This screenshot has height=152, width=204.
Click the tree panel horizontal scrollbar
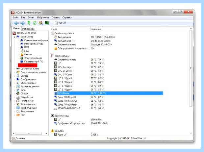pyautogui.click(x=29, y=133)
